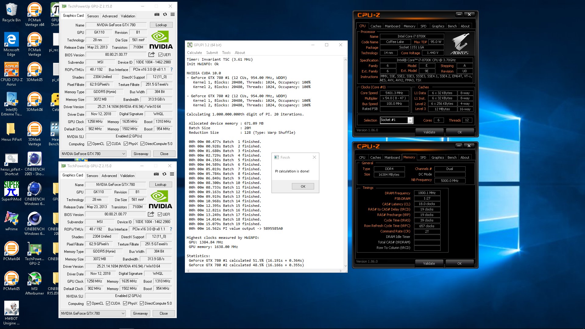Open Bench tab in top CPU-Z
The height and width of the screenshot is (329, 585).
452,26
